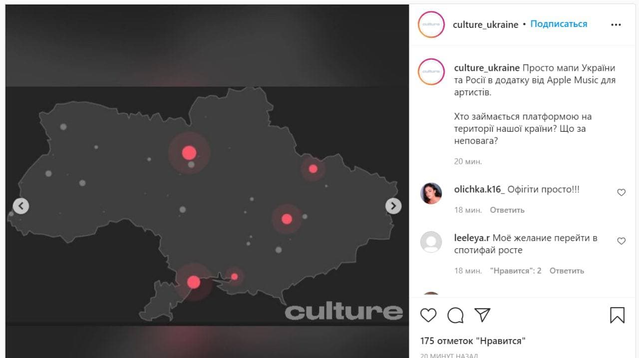This screenshot has height=358, width=639.
Task: Open culture_ukraine avatar in post header
Action: tap(431, 24)
